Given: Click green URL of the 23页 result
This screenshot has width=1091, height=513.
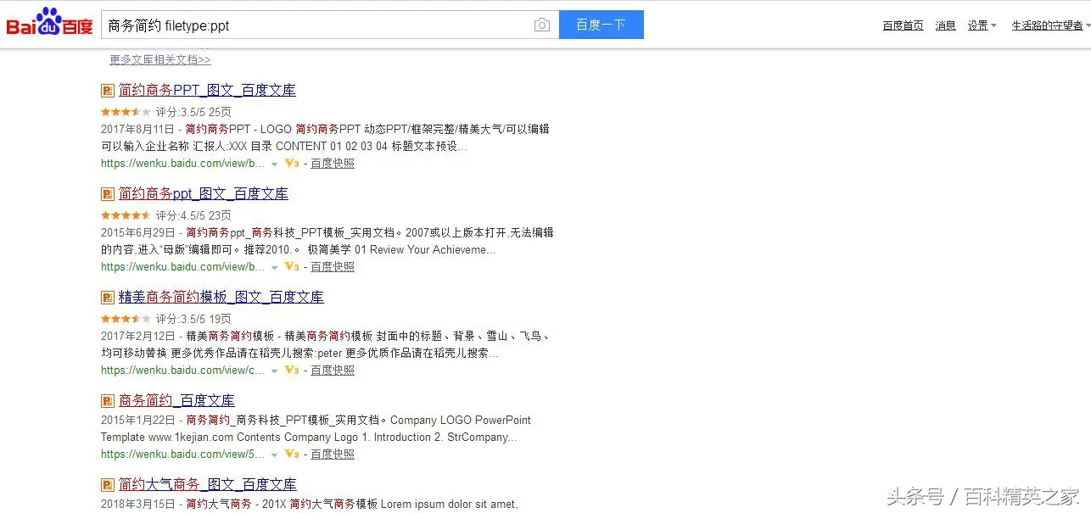Looking at the screenshot, I should 183,267.
